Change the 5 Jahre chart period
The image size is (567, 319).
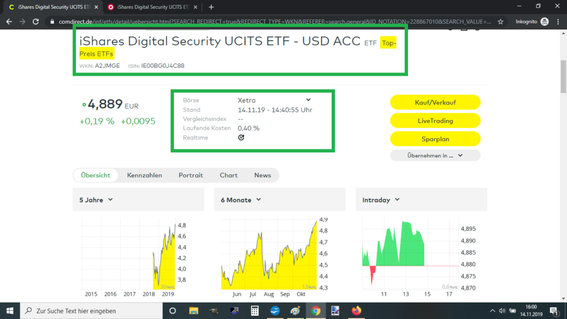pos(96,199)
